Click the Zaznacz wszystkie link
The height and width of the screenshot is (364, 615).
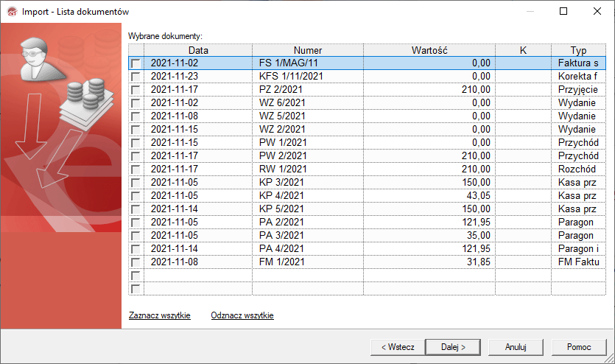pos(160,315)
